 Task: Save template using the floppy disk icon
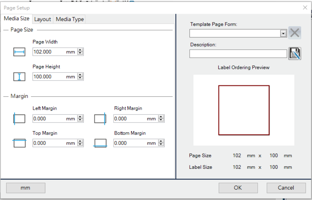pos(295,54)
